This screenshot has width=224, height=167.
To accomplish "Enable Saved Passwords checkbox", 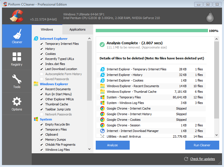I will [42, 79].
